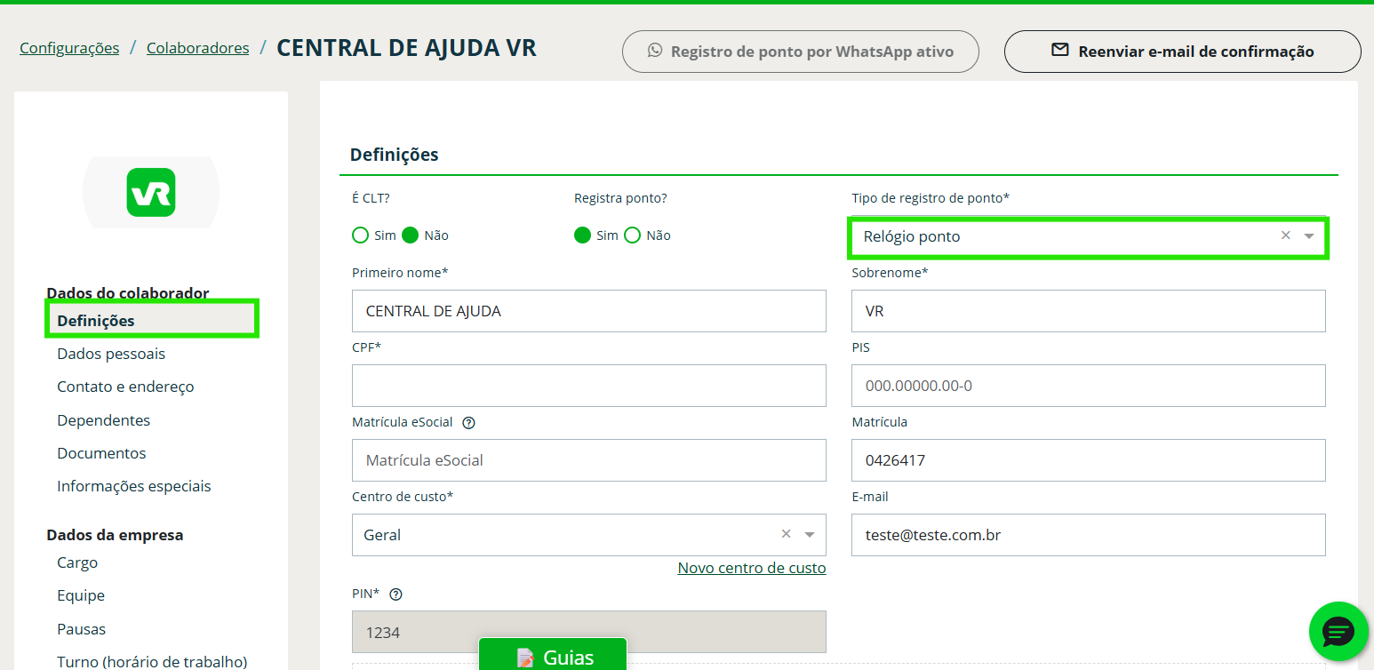
Task: Click Reenviar e-mail de confirmação button
Action: click(x=1182, y=52)
